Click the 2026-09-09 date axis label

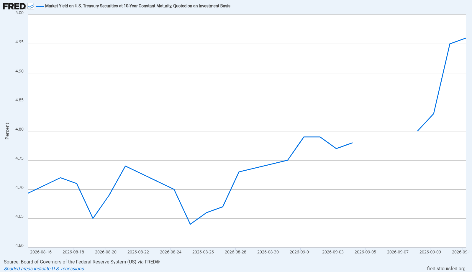click(x=430, y=252)
